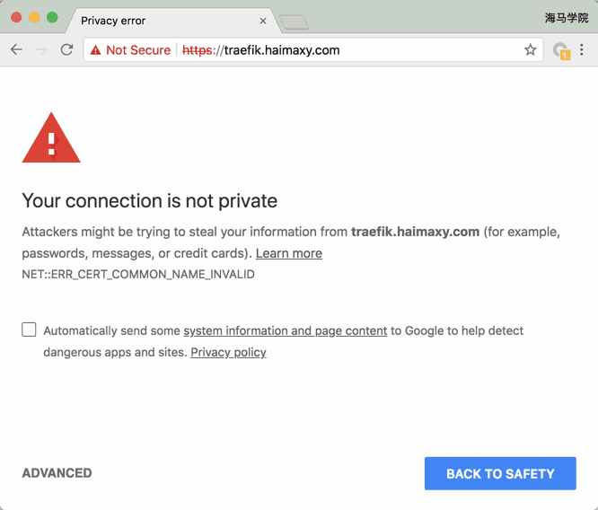The image size is (598, 510).
Task: Click the NET::ERR_CERT_COMMON_NAME_INVALID error code
Action: click(x=138, y=275)
